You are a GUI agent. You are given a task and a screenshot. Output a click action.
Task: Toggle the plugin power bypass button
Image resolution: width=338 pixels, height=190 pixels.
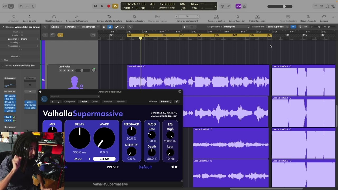(44, 99)
